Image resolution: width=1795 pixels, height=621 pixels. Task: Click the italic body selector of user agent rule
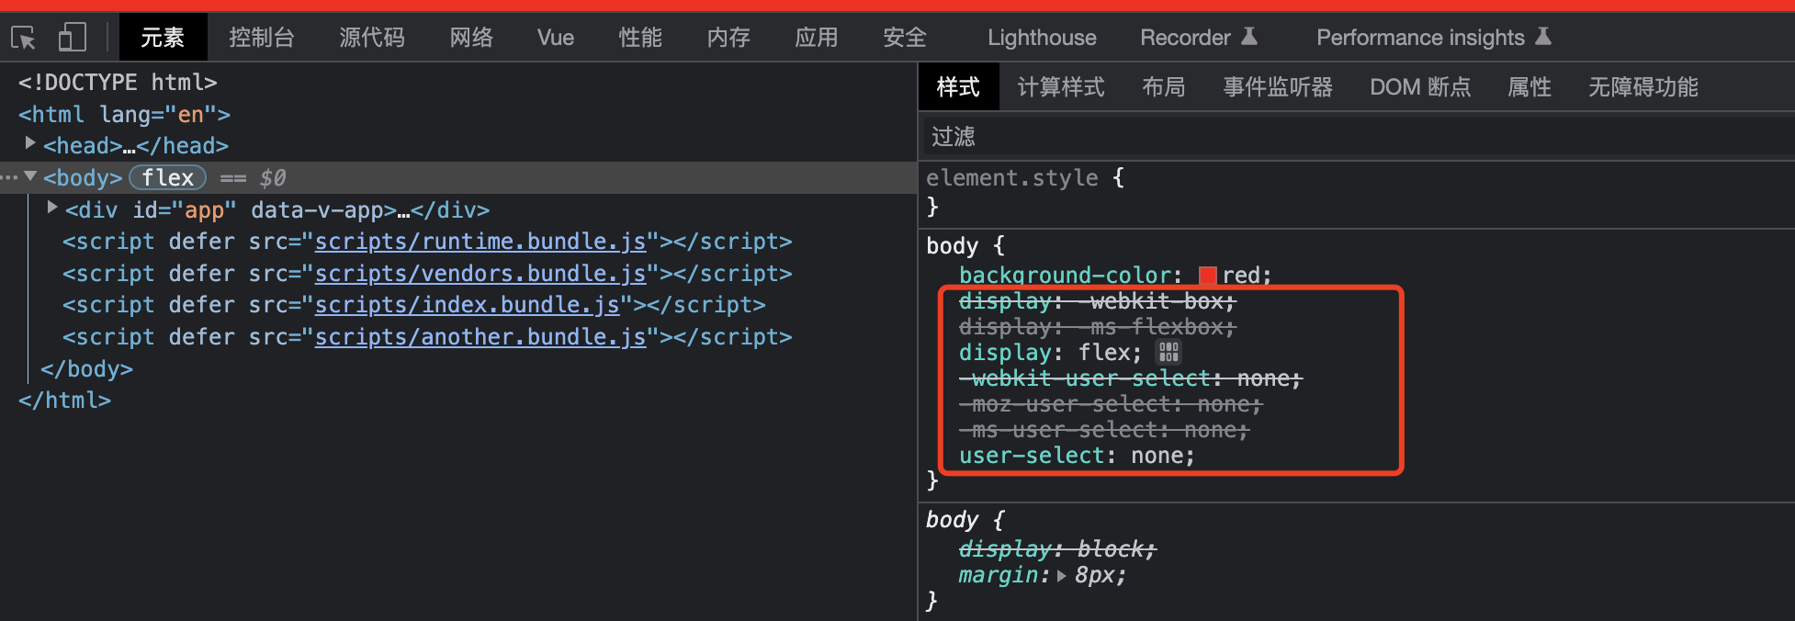point(952,520)
